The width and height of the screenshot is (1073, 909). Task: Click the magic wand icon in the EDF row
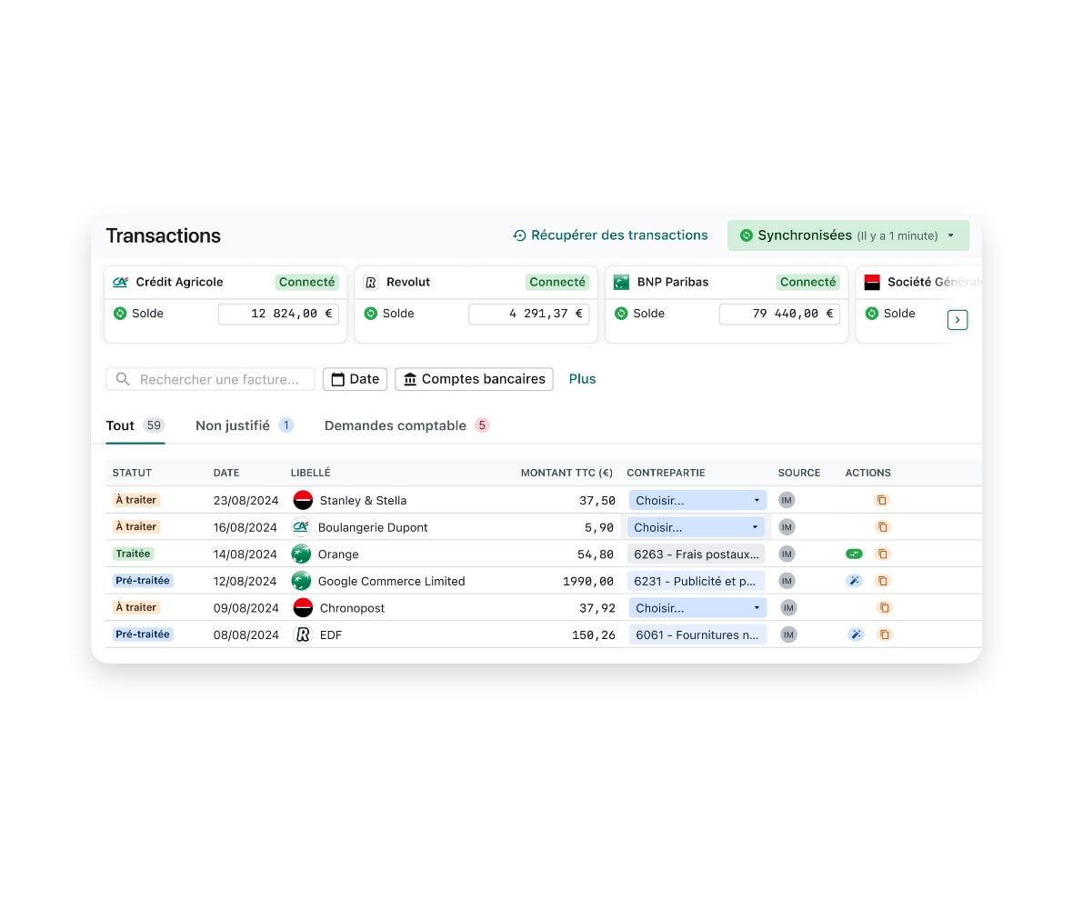click(855, 634)
